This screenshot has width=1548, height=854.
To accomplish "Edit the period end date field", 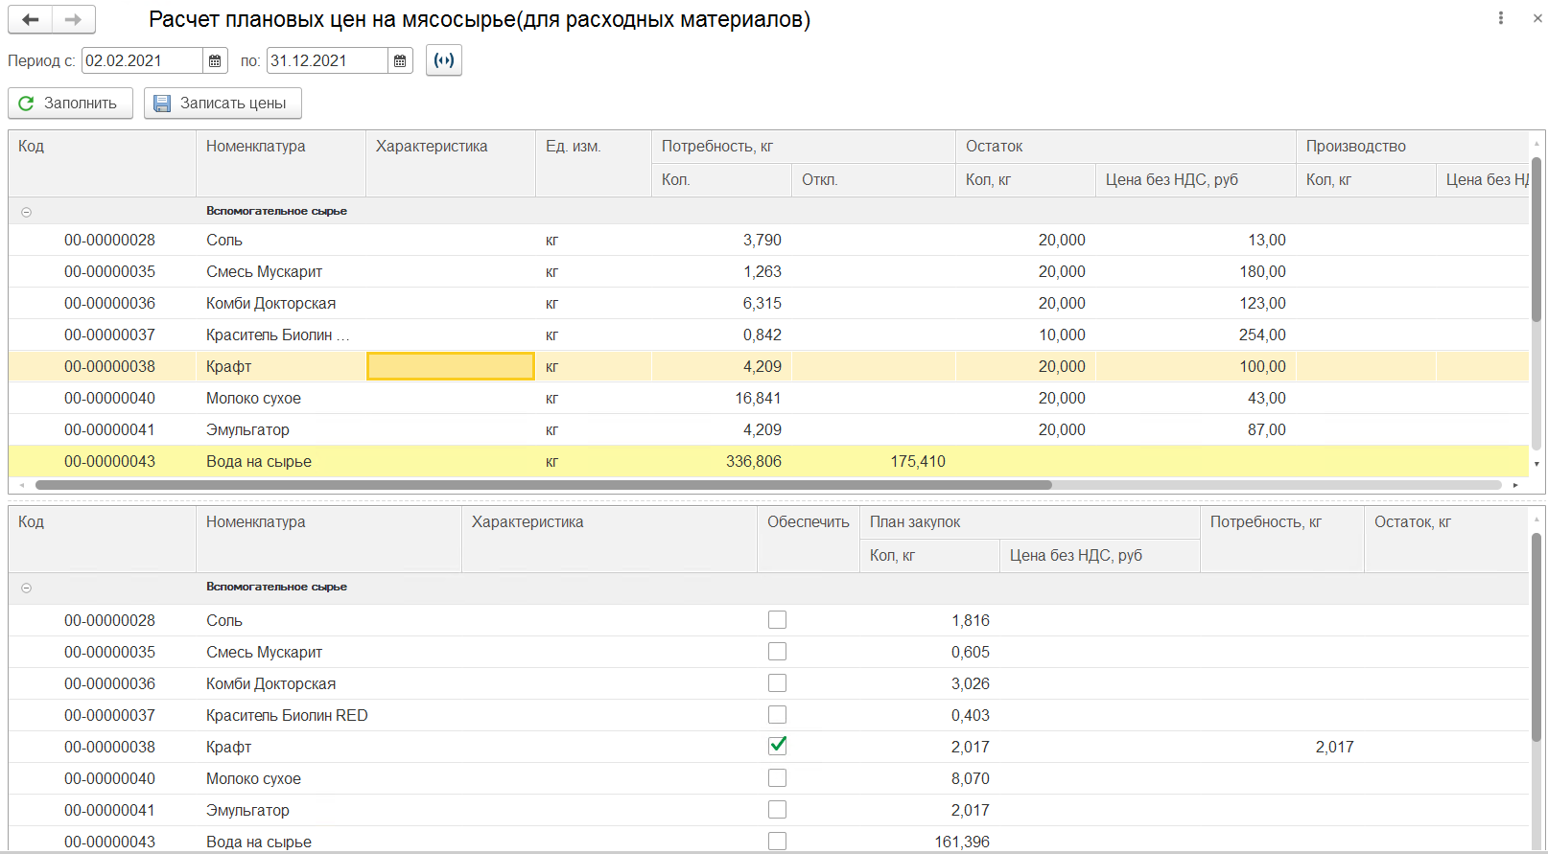I will coord(327,60).
